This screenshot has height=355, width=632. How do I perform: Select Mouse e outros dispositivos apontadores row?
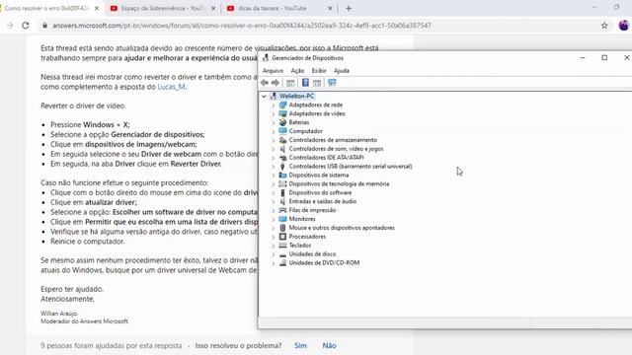pyautogui.click(x=342, y=228)
